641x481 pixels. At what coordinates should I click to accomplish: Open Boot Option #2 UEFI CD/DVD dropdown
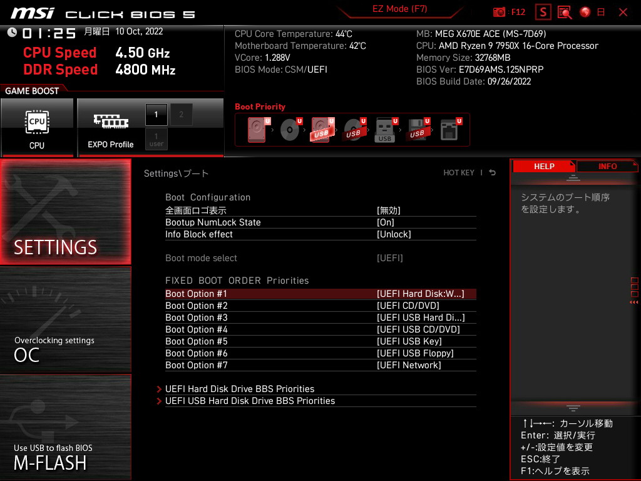(320, 306)
